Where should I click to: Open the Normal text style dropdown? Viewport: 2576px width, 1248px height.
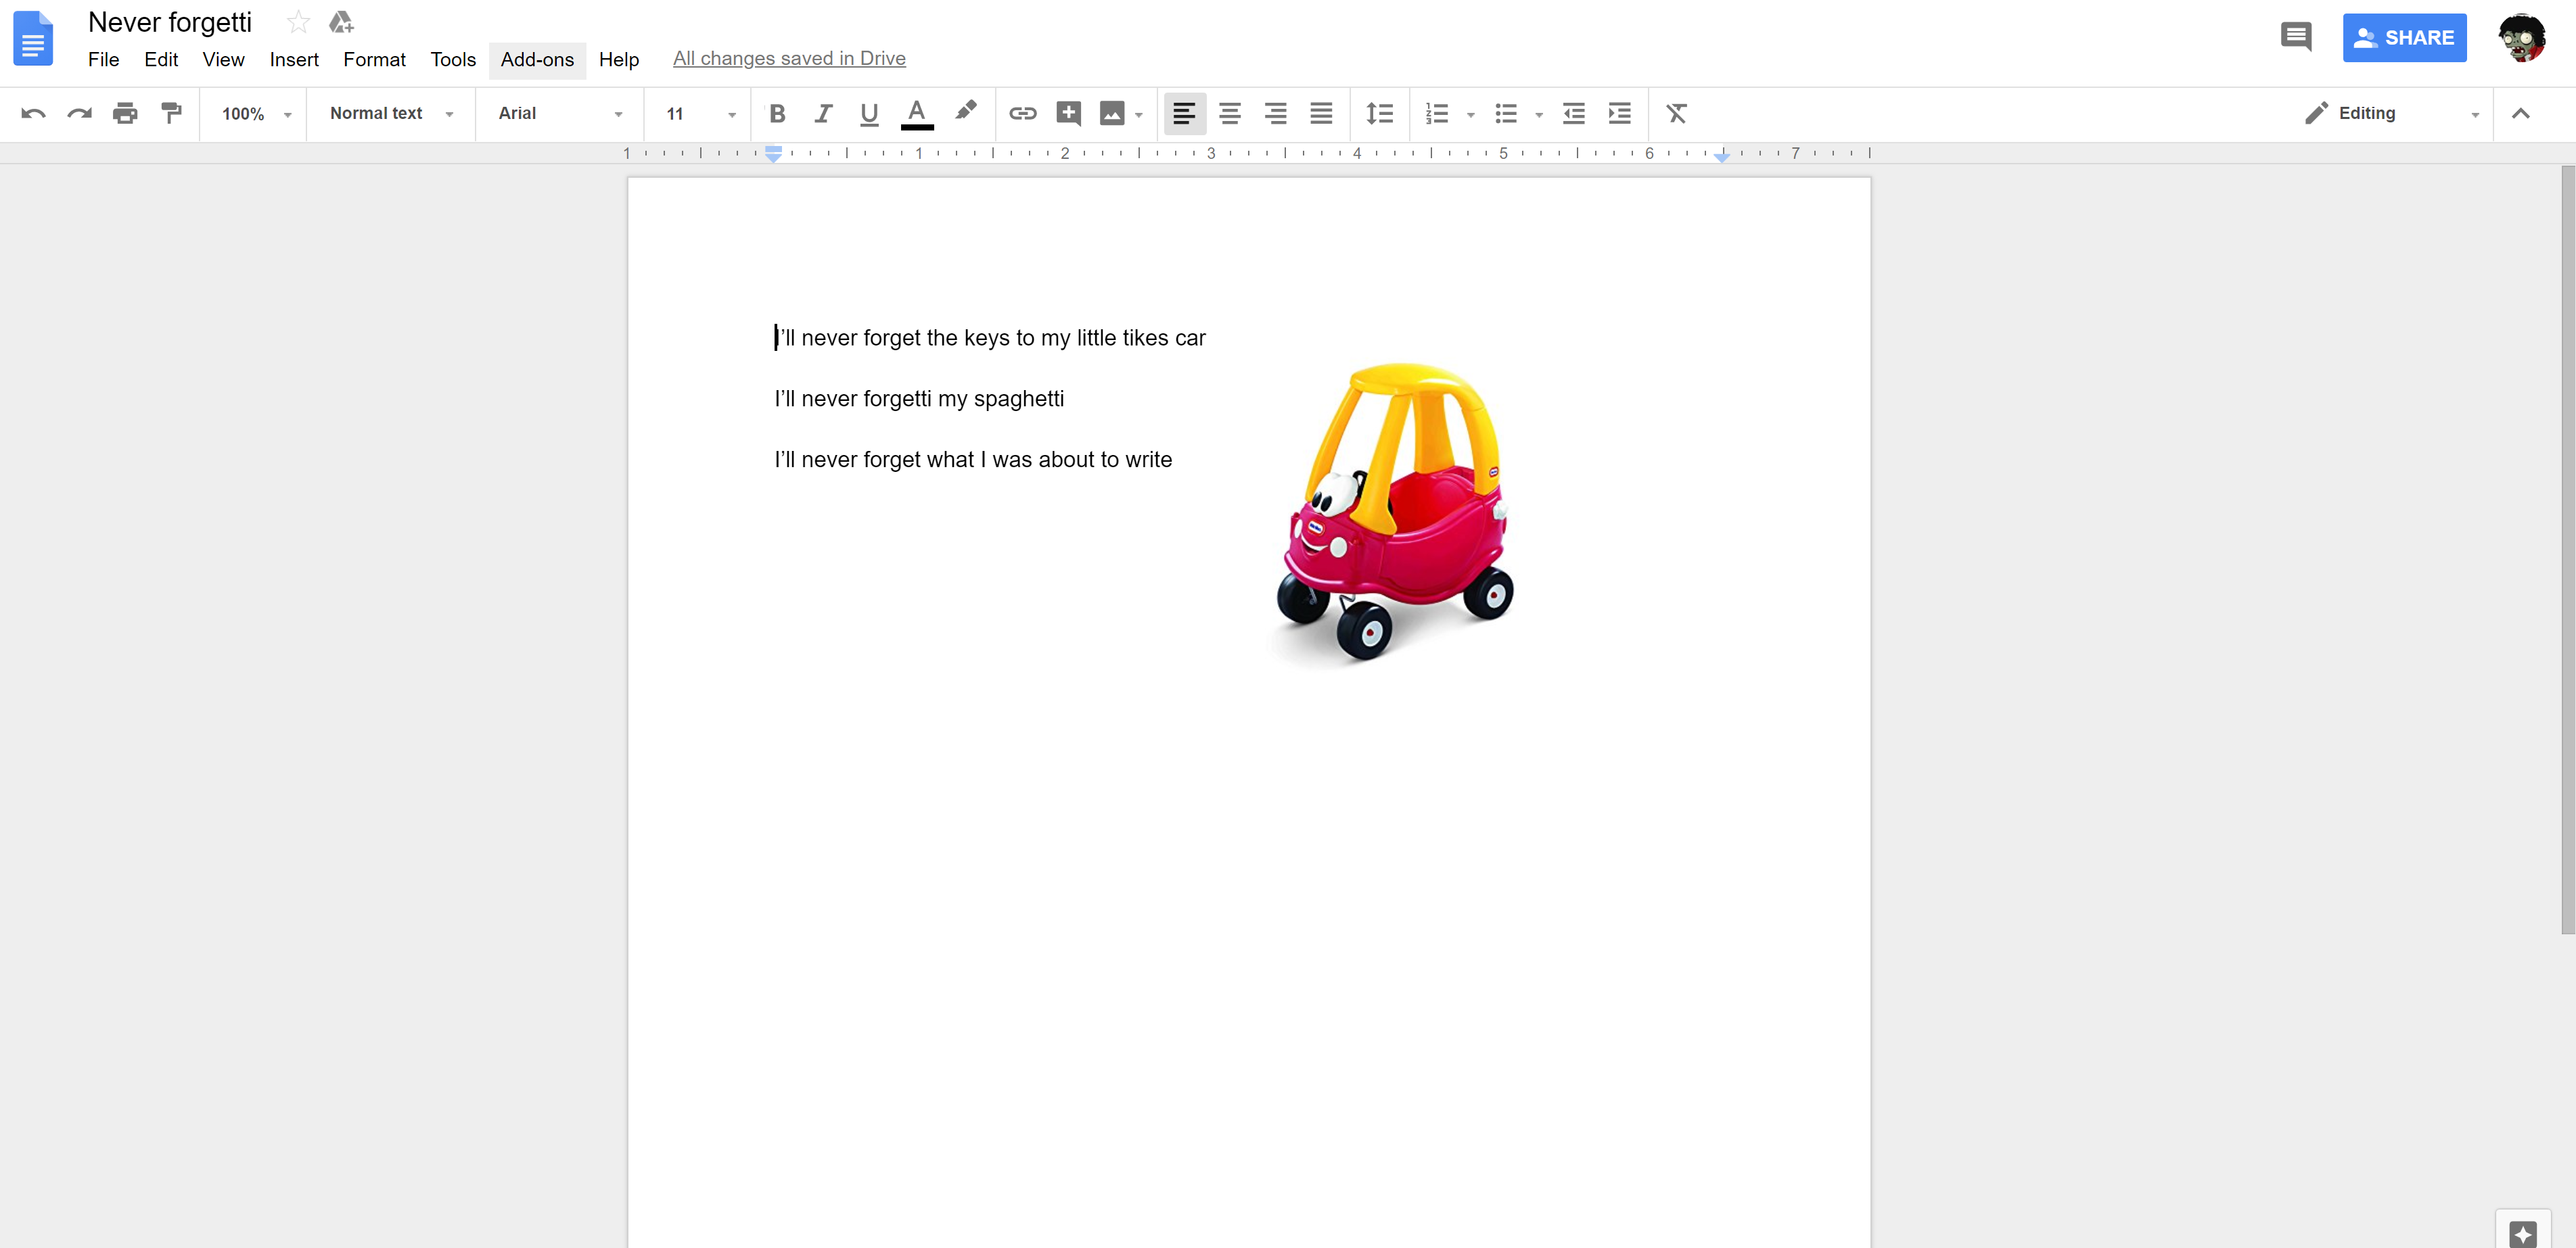point(390,113)
